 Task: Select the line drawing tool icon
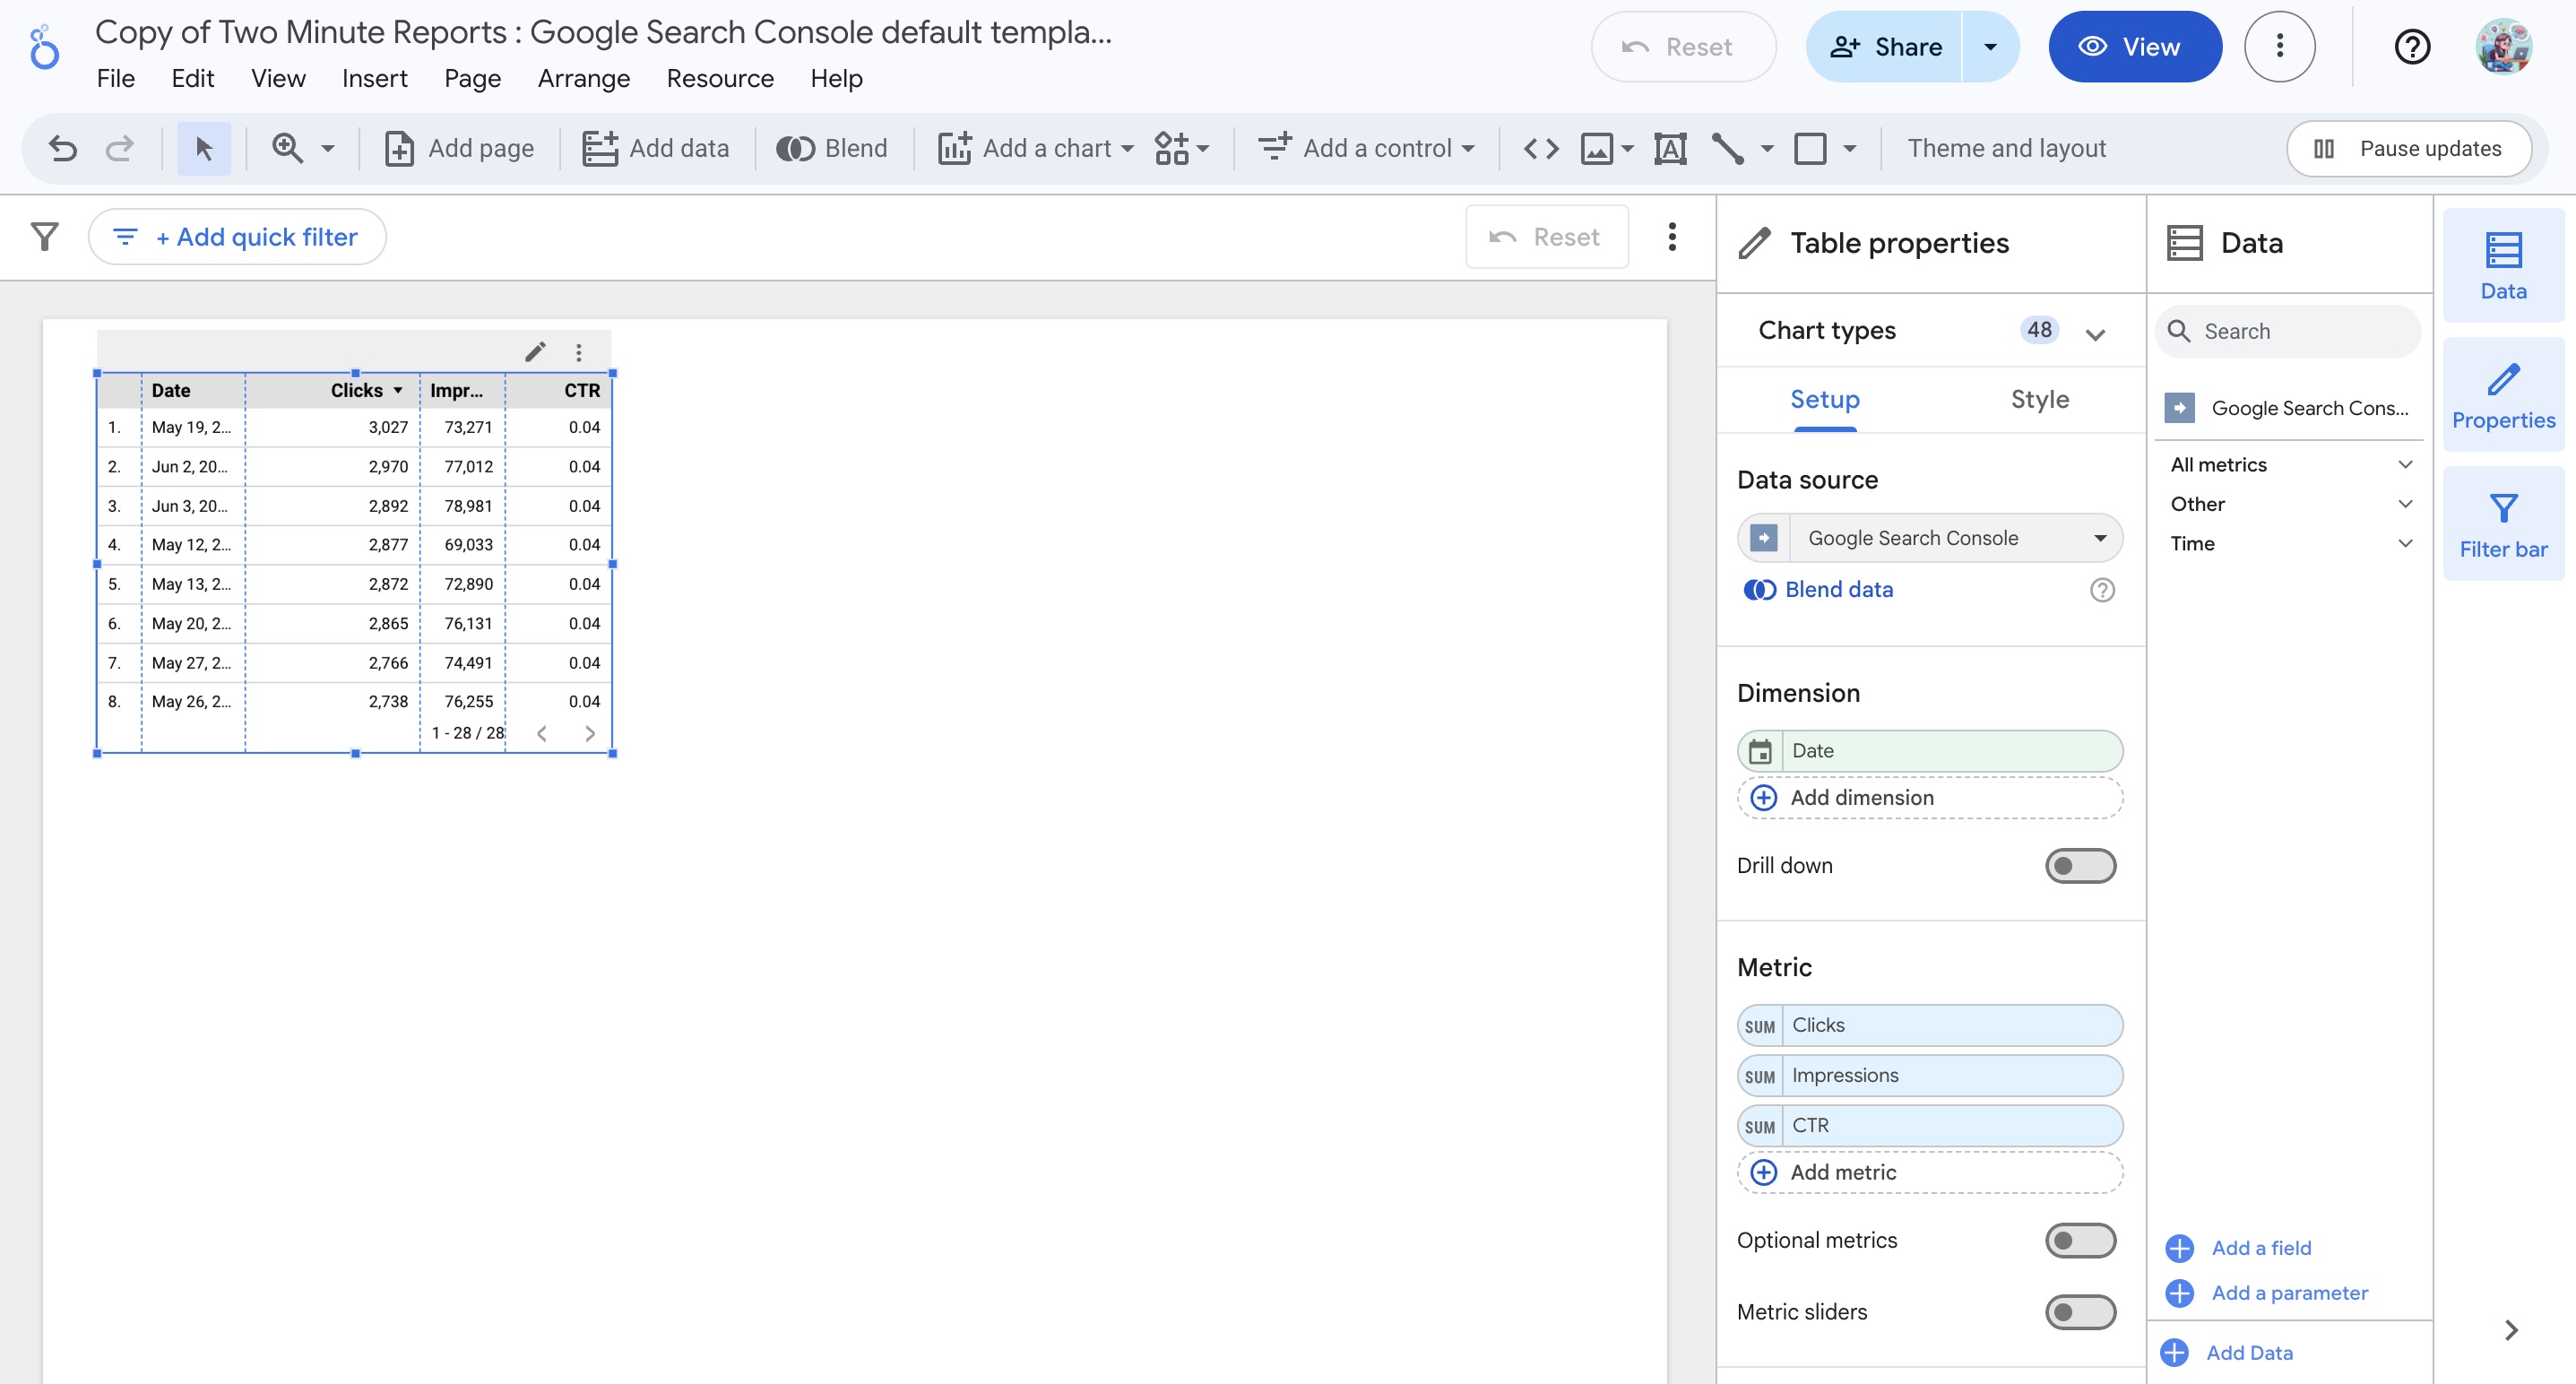point(1727,149)
